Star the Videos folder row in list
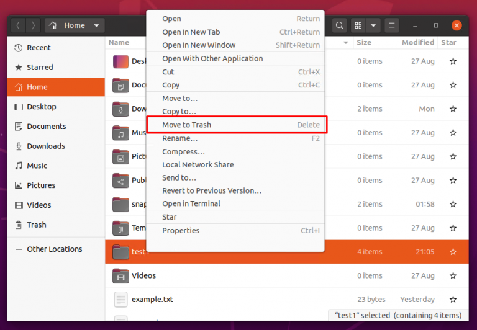 (453, 275)
